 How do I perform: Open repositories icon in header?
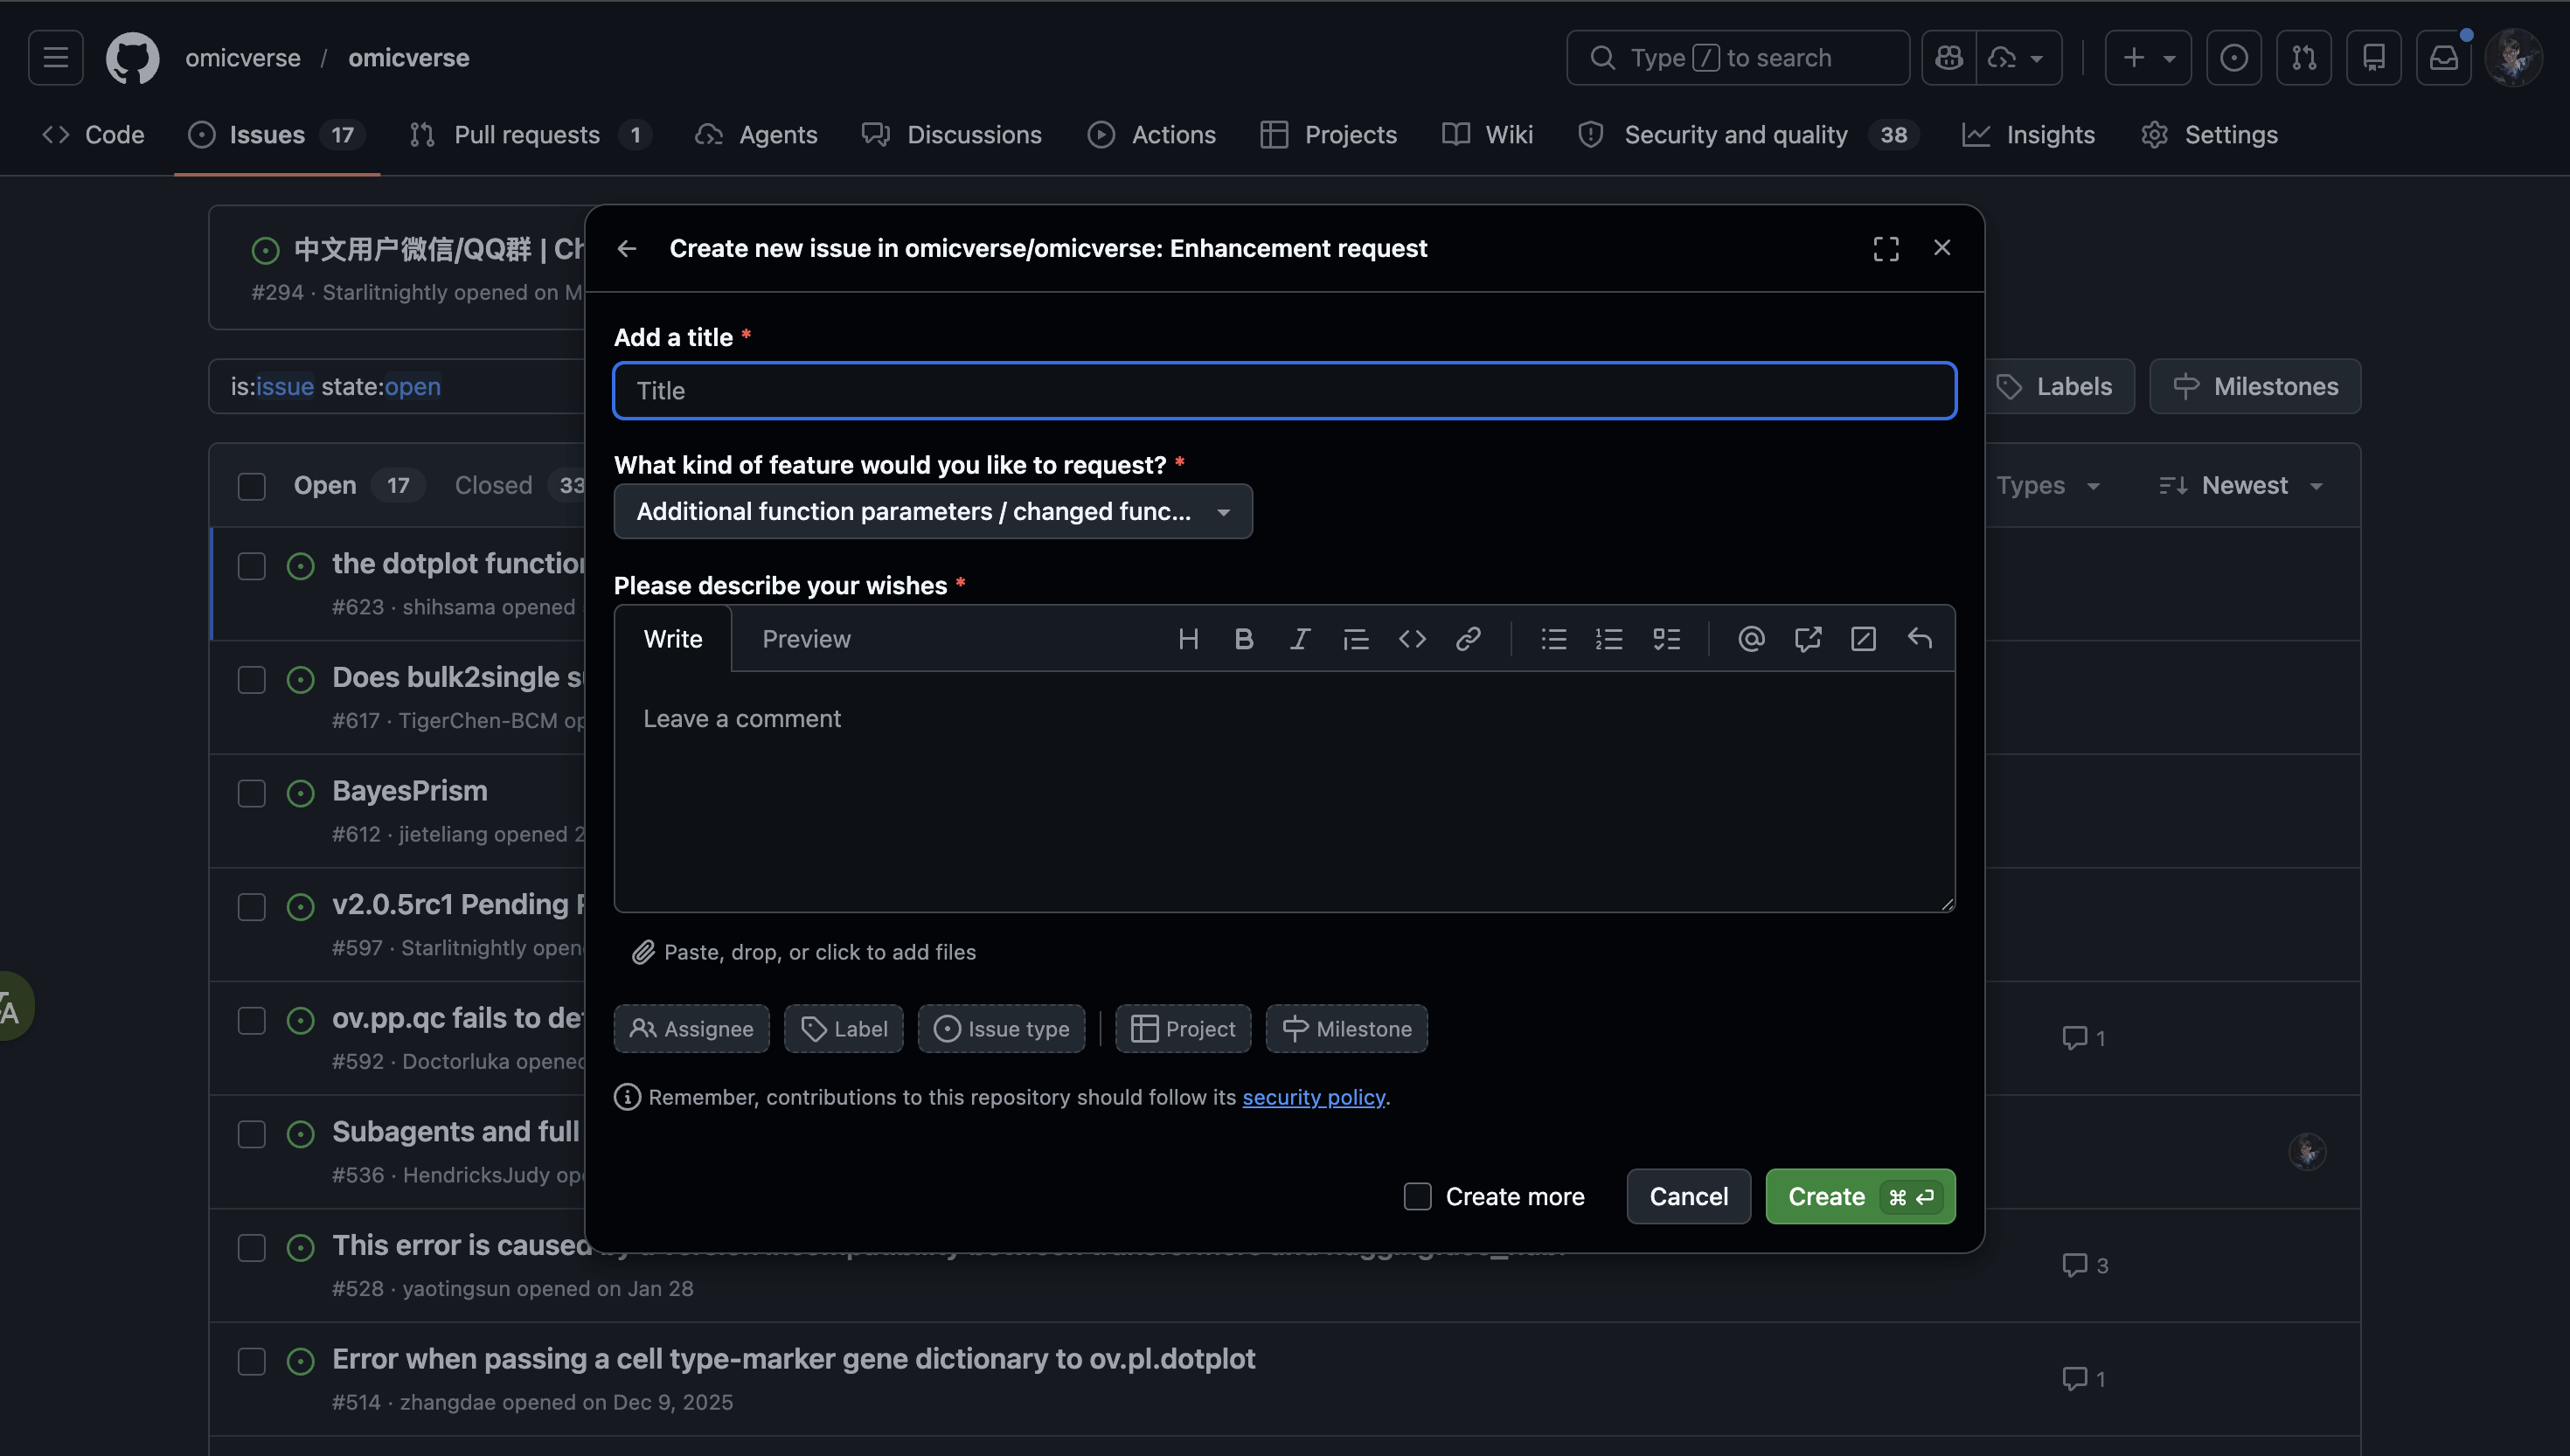2373,58
